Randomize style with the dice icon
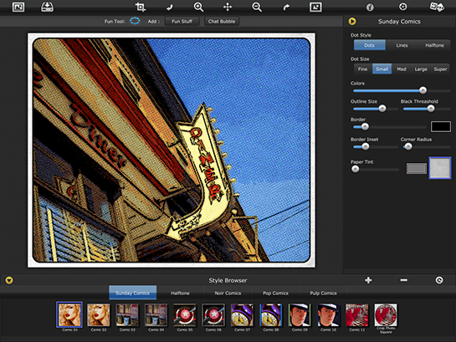456x342 pixels. [x=437, y=7]
